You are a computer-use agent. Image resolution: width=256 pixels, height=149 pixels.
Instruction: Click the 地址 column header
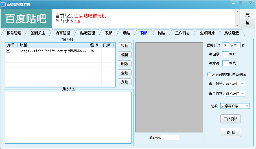coord(53,45)
